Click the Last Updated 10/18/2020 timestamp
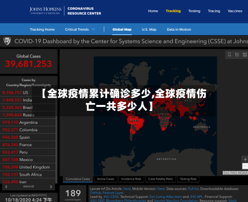Screen dimensions: 248x202 point(29,200)
